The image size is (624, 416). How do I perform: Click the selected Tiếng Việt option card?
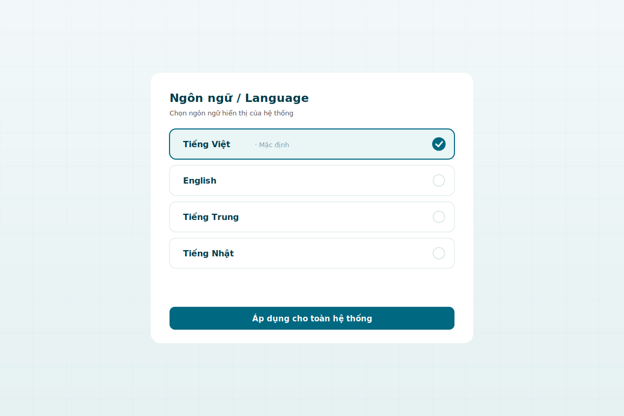click(312, 144)
